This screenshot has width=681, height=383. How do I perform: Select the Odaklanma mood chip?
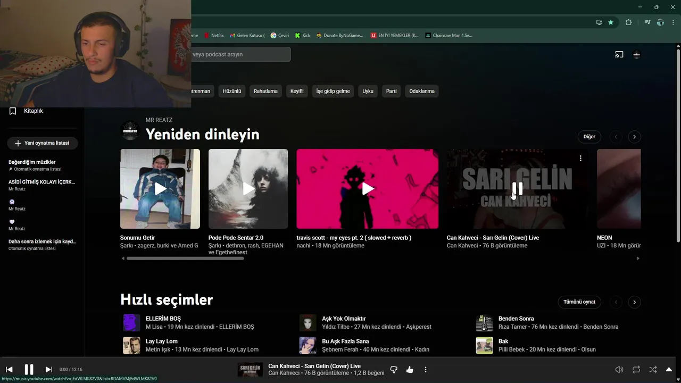click(422, 91)
